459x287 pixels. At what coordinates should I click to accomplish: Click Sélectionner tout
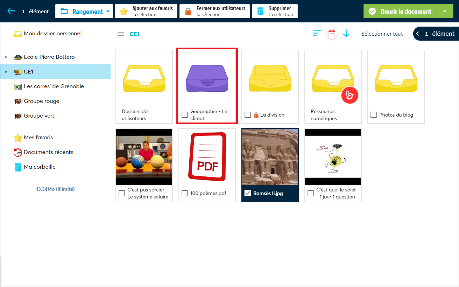tap(382, 34)
